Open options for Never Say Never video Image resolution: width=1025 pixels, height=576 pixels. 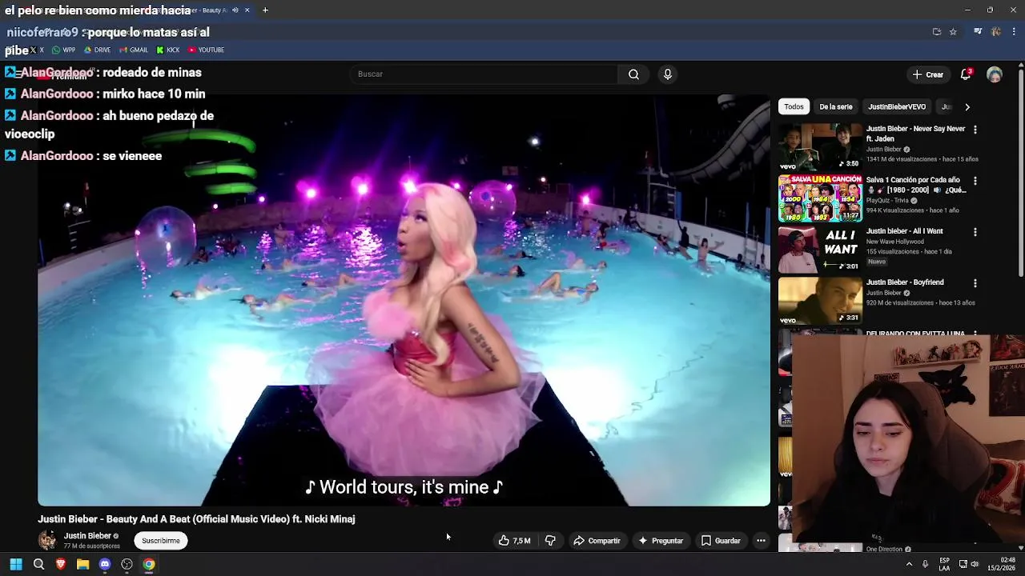(975, 130)
